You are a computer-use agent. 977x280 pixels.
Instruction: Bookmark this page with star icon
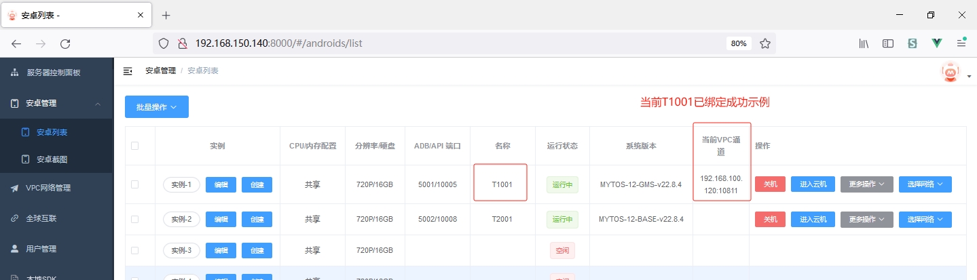point(764,43)
